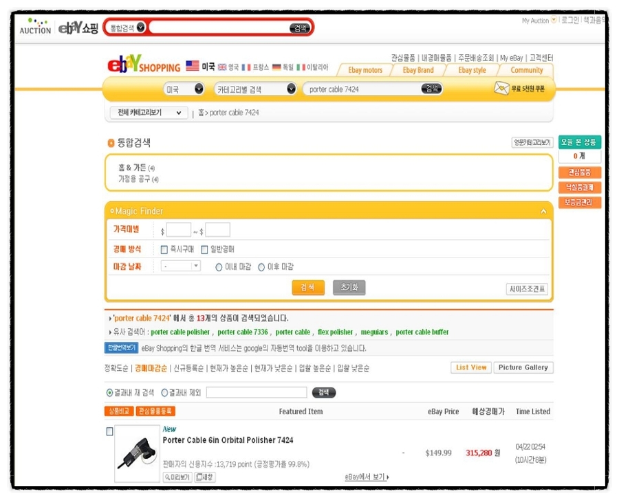Open the Ebay Brand tab

click(418, 70)
